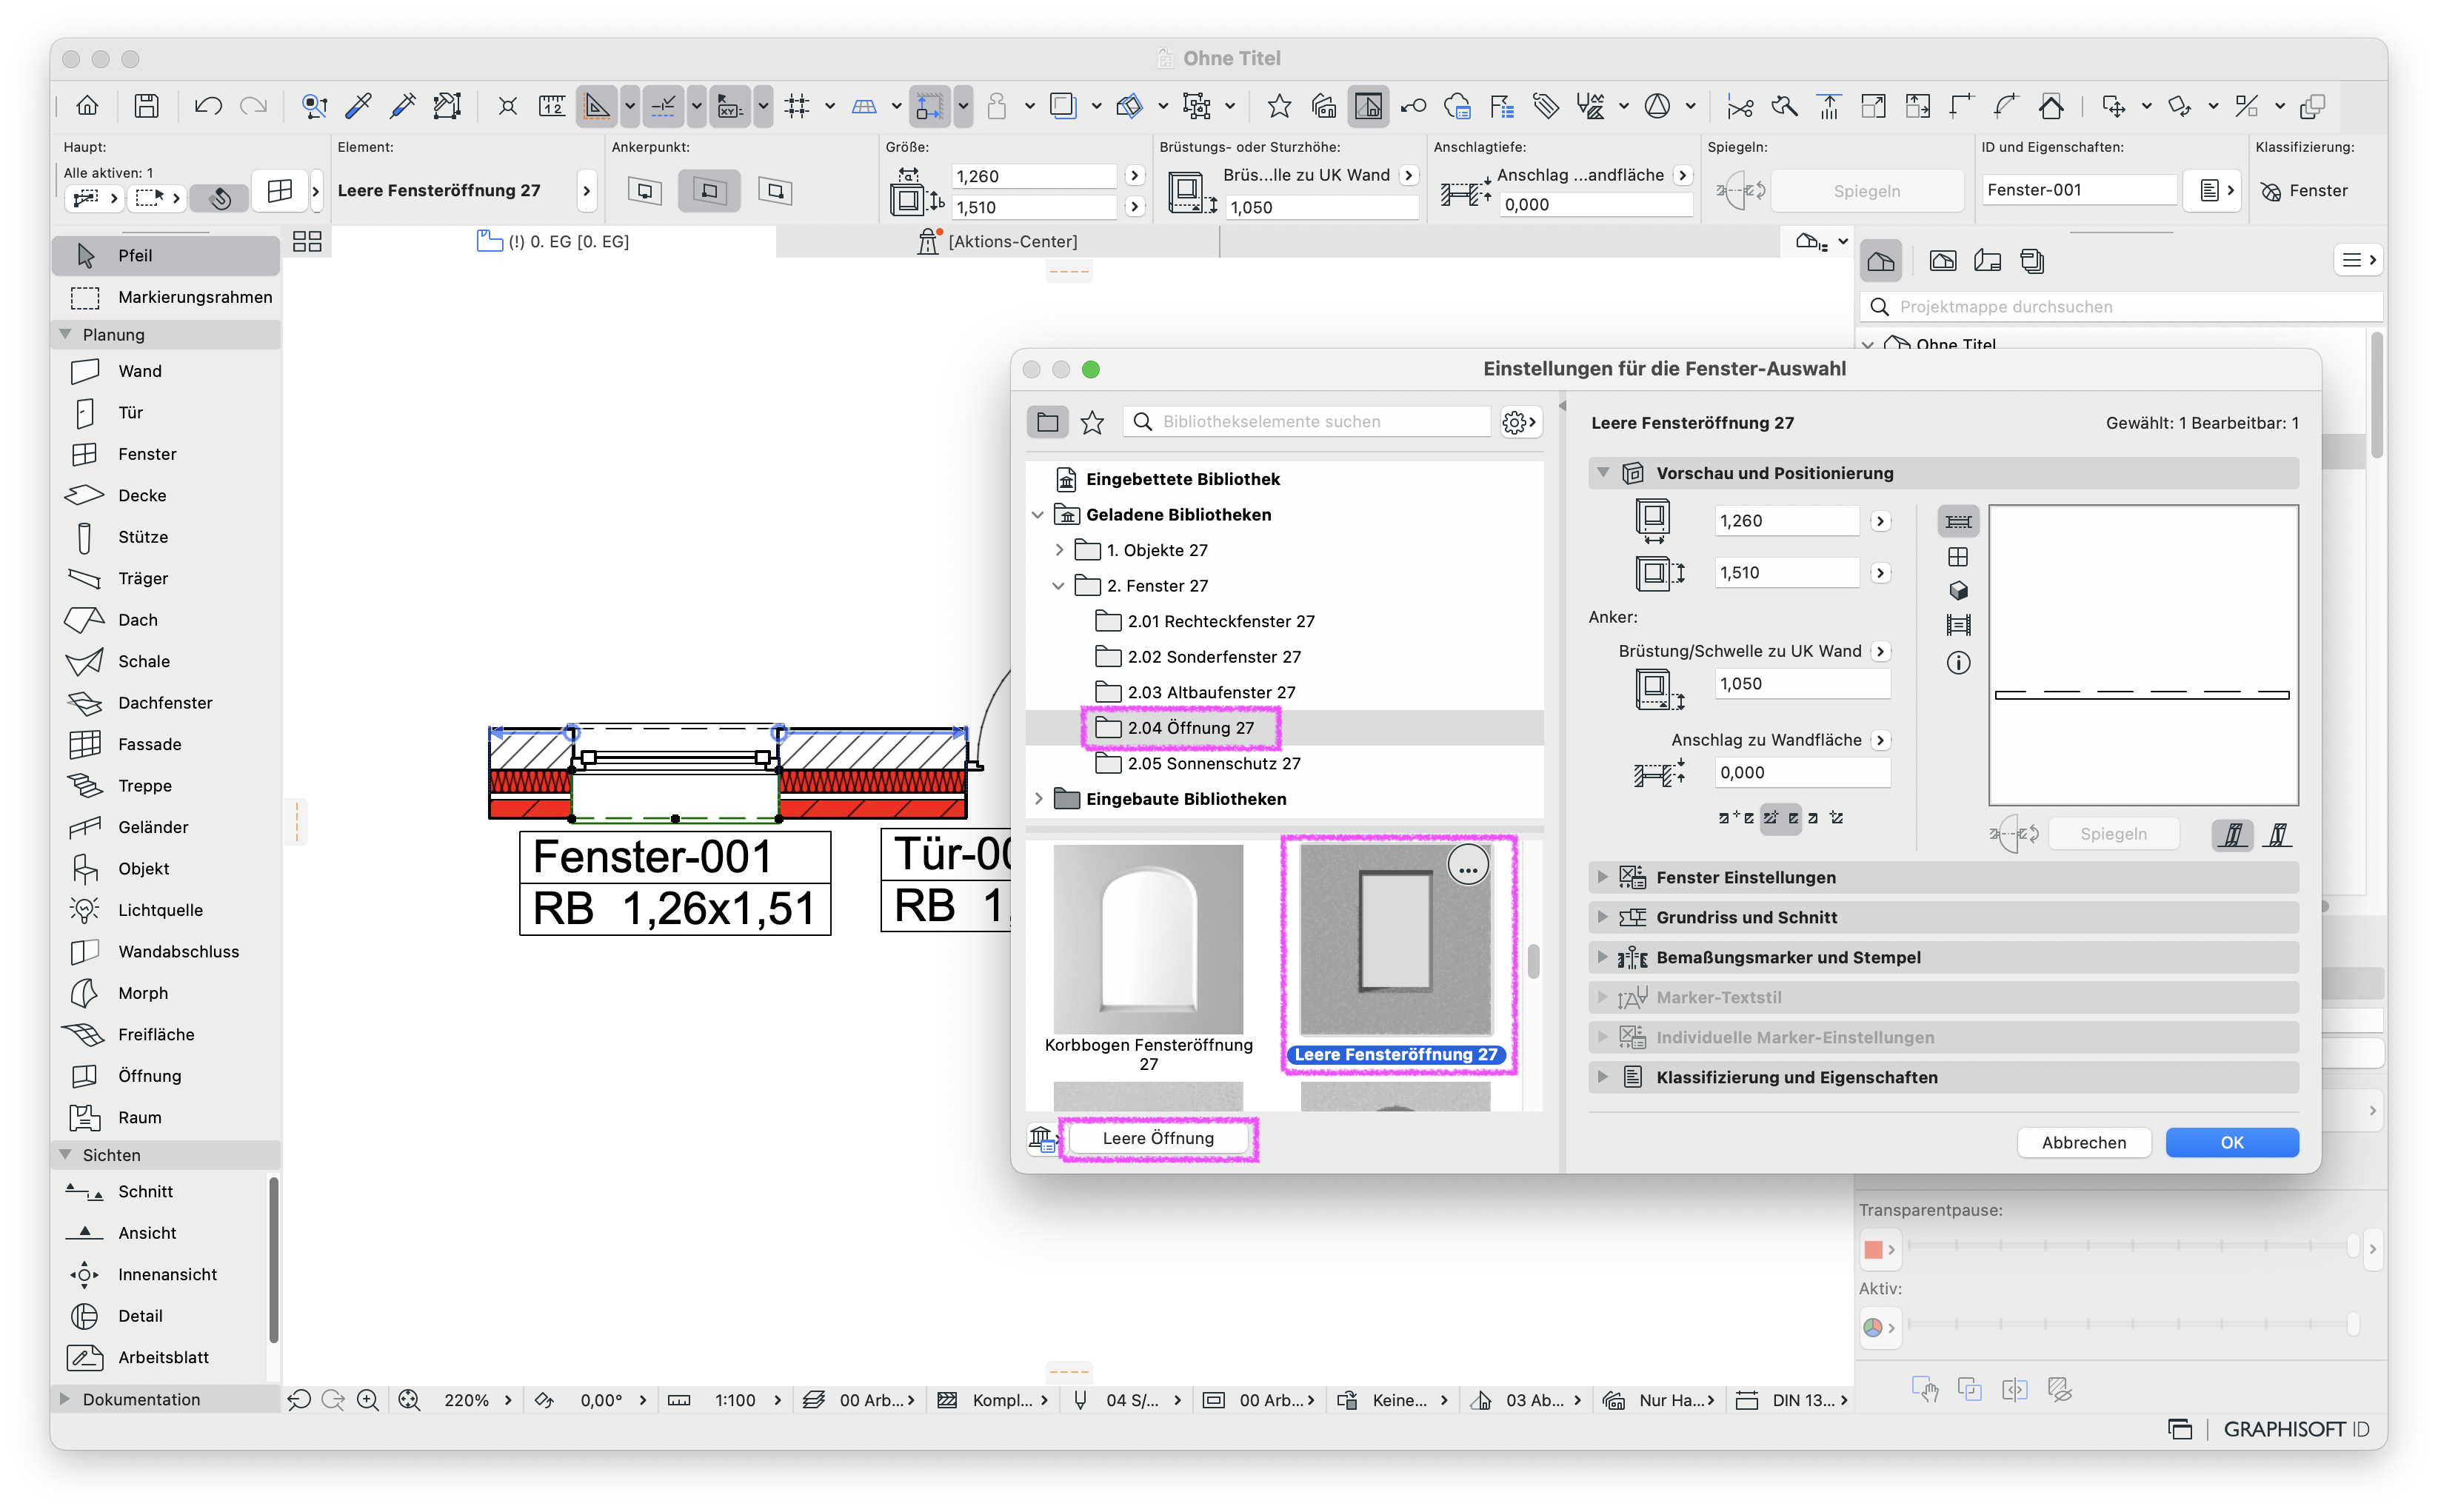
Task: Undo the last action with the arrow icon
Action: [208, 106]
